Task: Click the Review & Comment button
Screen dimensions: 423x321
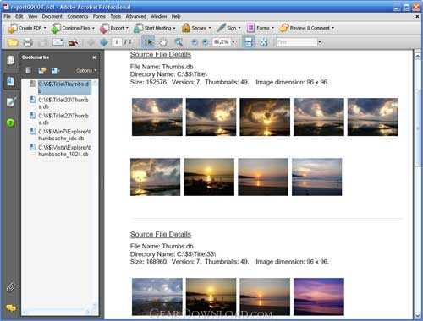Action: pos(306,28)
